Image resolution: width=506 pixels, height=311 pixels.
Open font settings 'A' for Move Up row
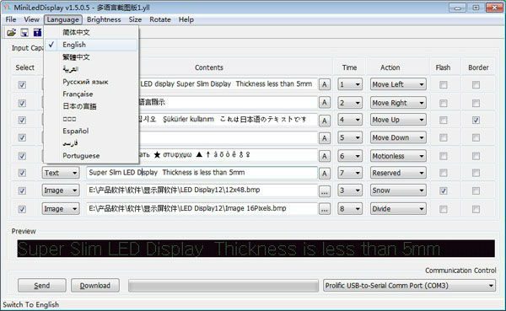(325, 121)
